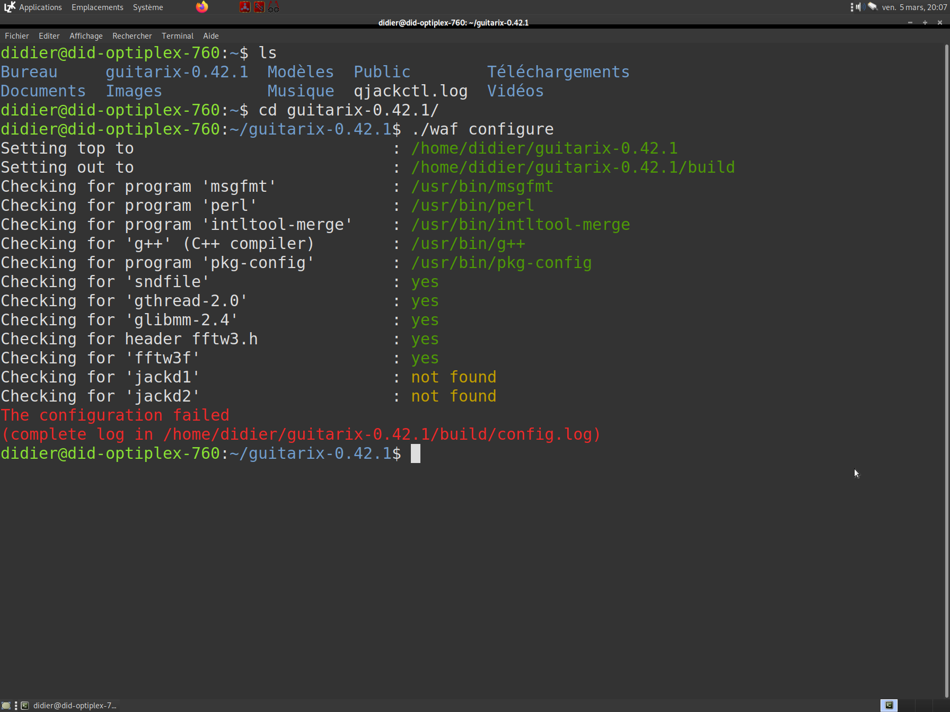The image size is (950, 712).
Task: Click the active workspace in the pager
Action: [889, 705]
